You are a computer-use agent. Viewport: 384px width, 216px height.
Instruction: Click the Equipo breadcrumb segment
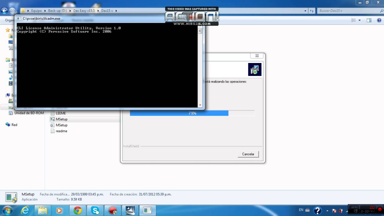click(36, 11)
